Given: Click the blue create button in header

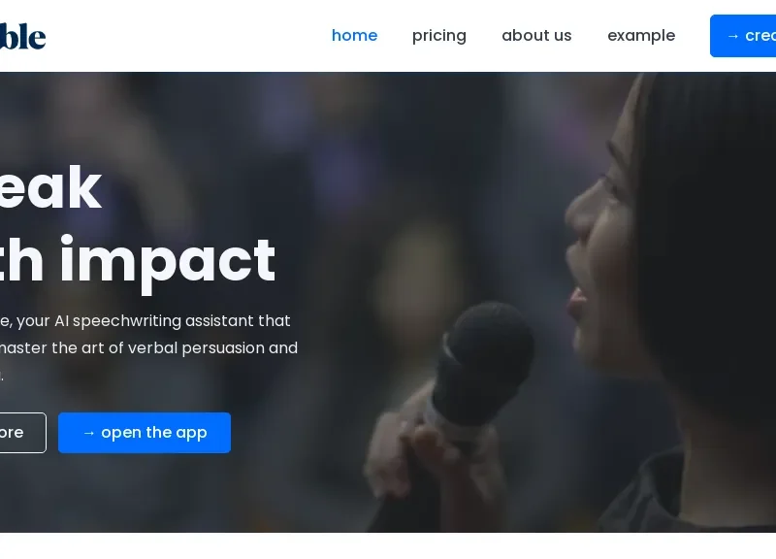Looking at the screenshot, I should click(743, 36).
